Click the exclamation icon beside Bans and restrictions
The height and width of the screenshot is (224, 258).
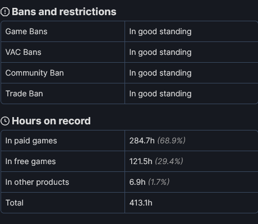coord(5,12)
